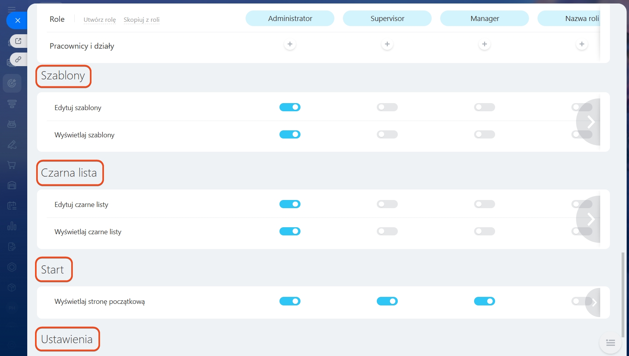Copy link icon in sidebar
Viewport: 629px width, 356px height.
[x=18, y=60]
